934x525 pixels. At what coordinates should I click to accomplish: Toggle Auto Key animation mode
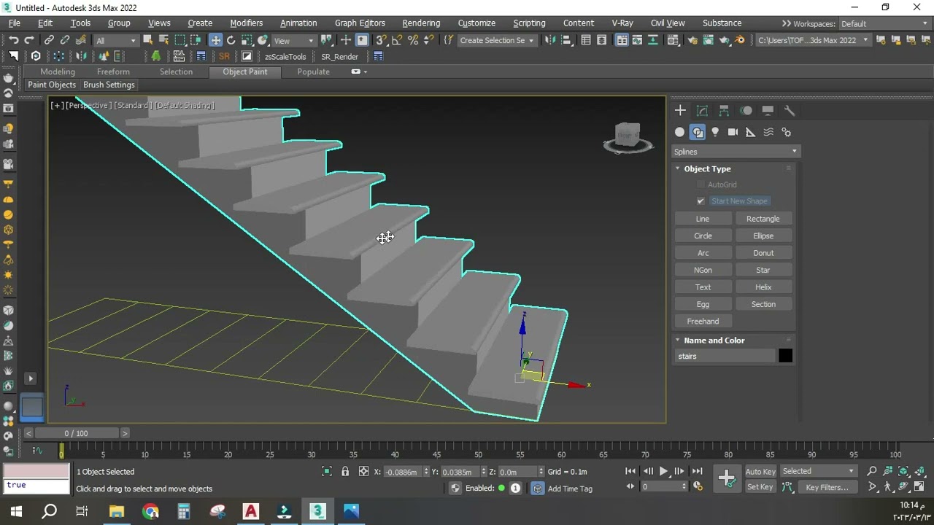pyautogui.click(x=760, y=472)
